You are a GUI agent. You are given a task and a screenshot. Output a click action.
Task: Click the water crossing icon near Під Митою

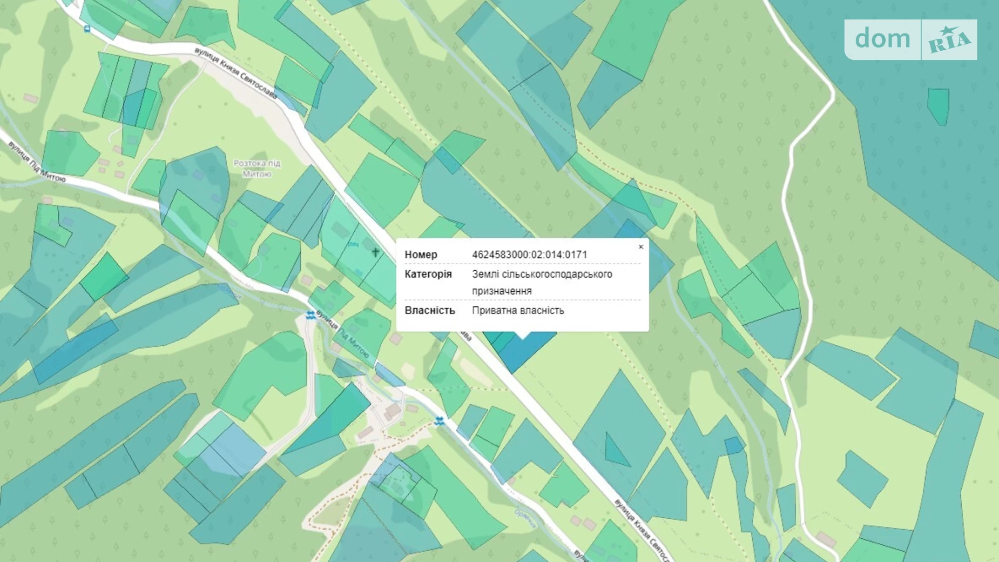[x=310, y=315]
